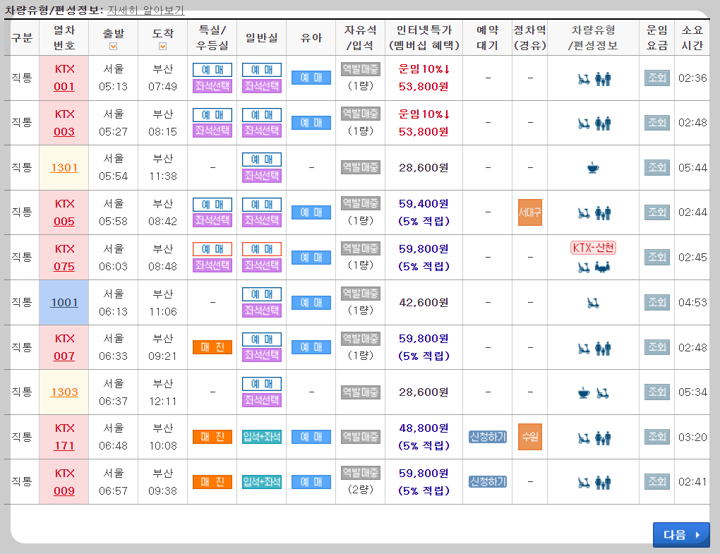720x554 pixels.
Task: Click the meeting seat icon in KTX 075 row
Action: (602, 266)
